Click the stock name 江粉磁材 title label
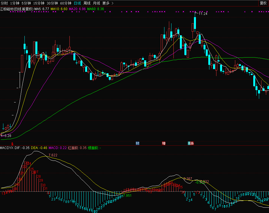 pyautogui.click(x=7, y=9)
